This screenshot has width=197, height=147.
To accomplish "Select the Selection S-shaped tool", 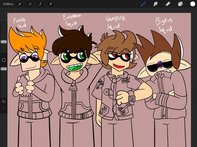I will (x=40, y=4).
